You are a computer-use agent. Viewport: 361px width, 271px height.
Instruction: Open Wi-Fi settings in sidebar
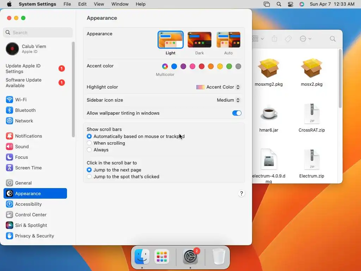click(x=35, y=100)
